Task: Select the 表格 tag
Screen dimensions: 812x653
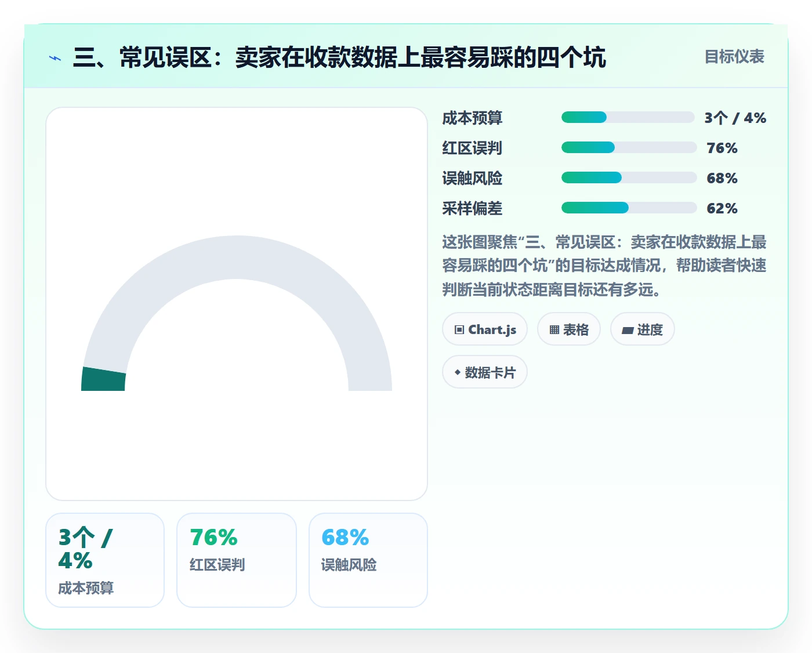Action: click(569, 329)
